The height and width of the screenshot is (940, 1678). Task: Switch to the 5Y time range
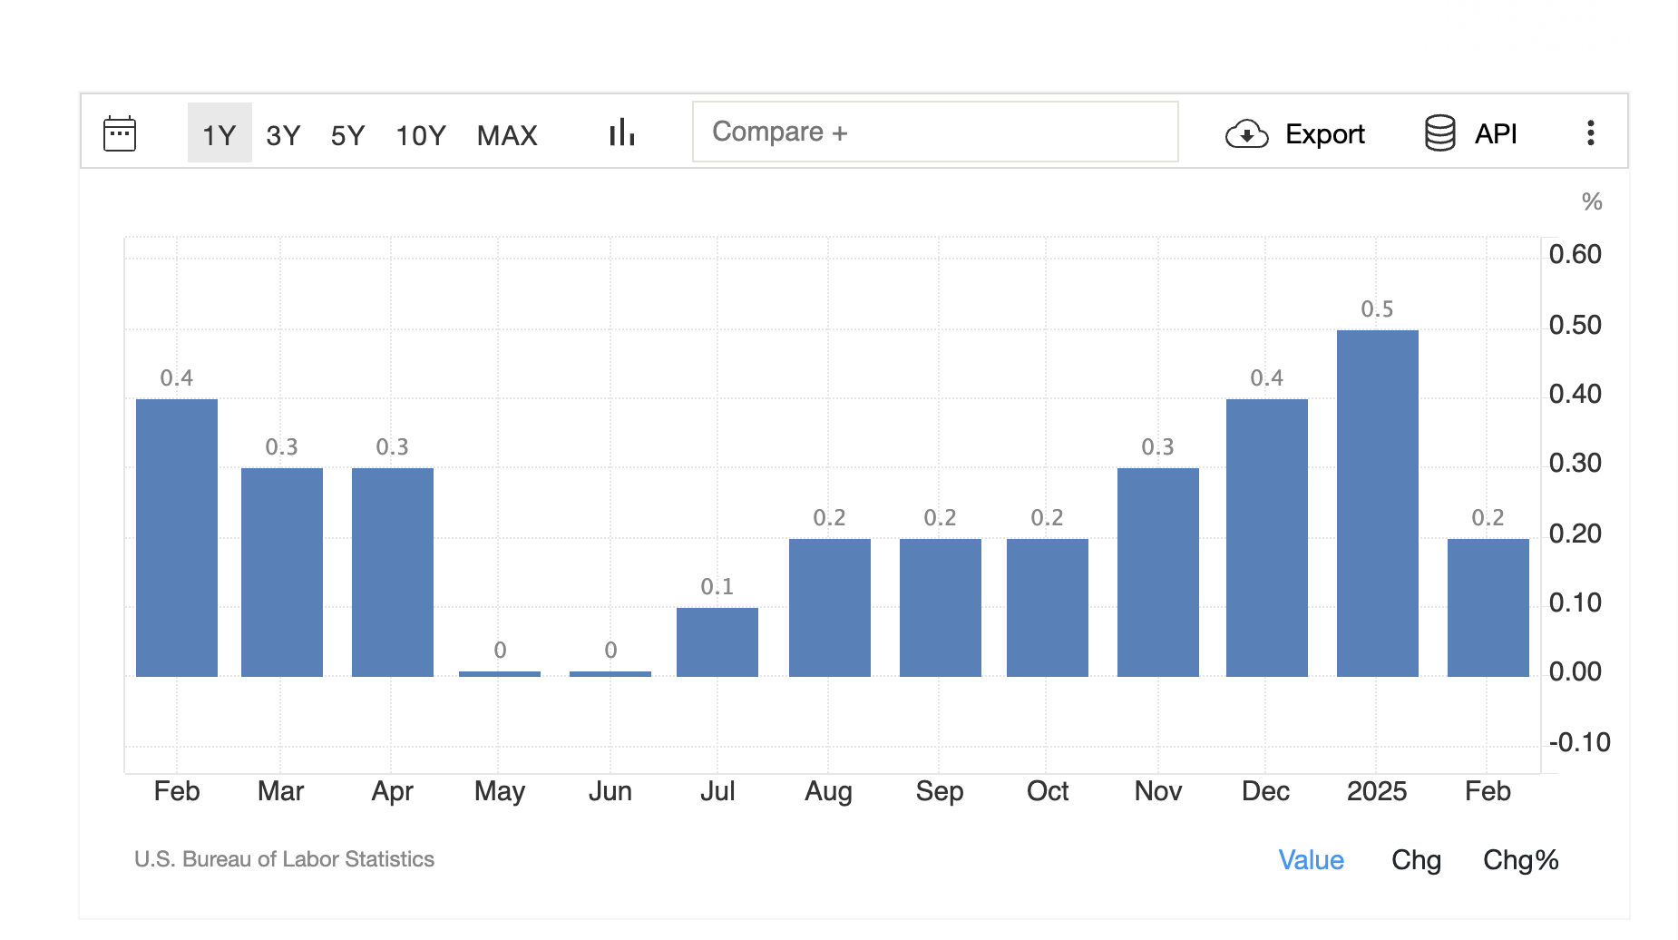coord(347,135)
